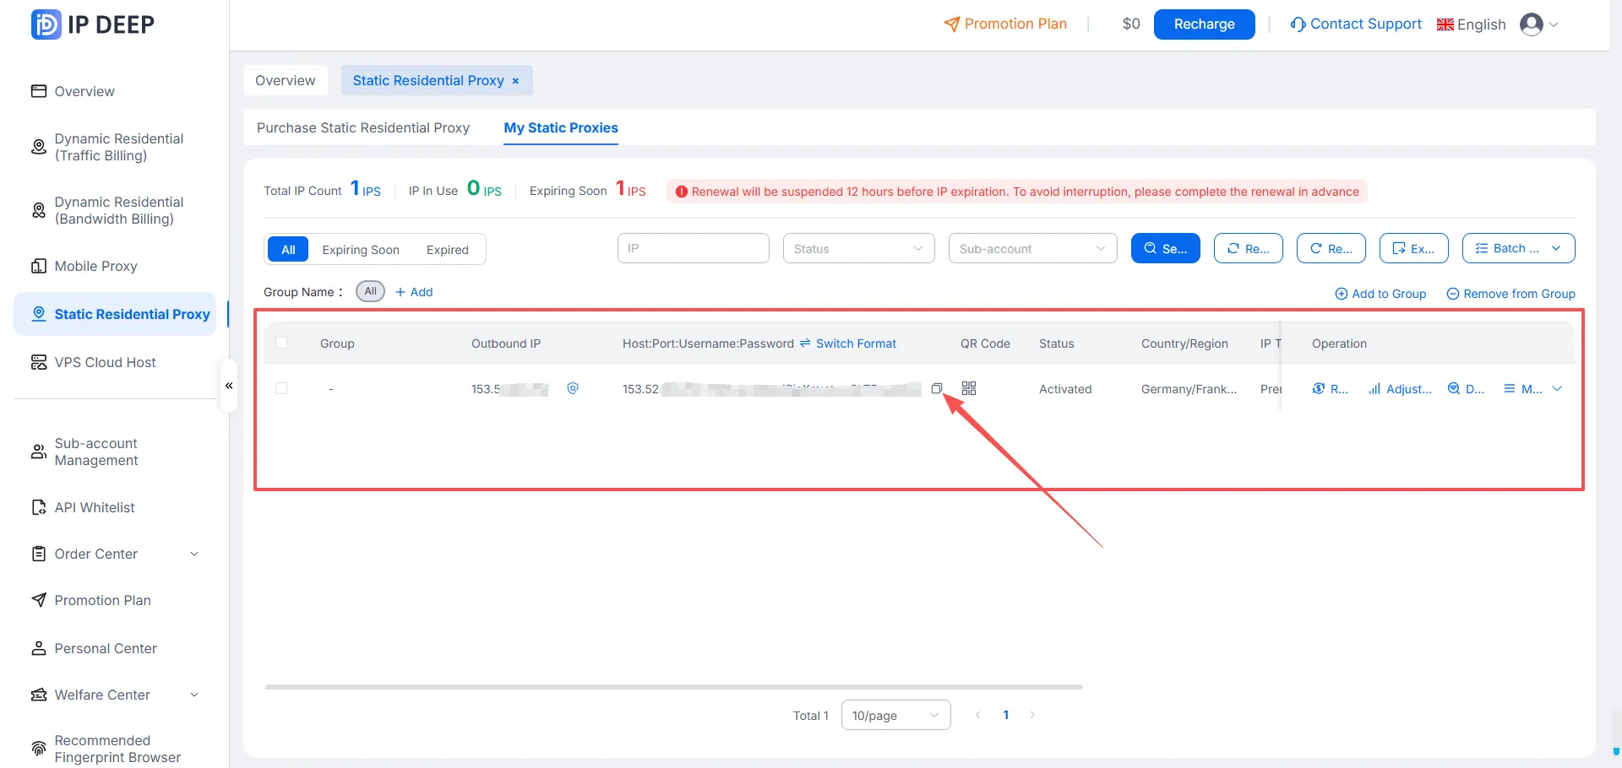Filter list by Expiring Soon
The image size is (1622, 768).
[361, 250]
